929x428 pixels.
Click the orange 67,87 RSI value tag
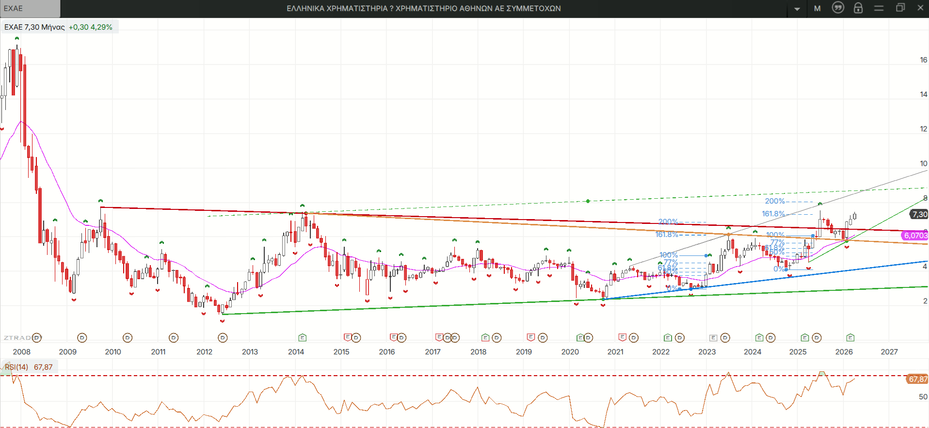pos(917,379)
